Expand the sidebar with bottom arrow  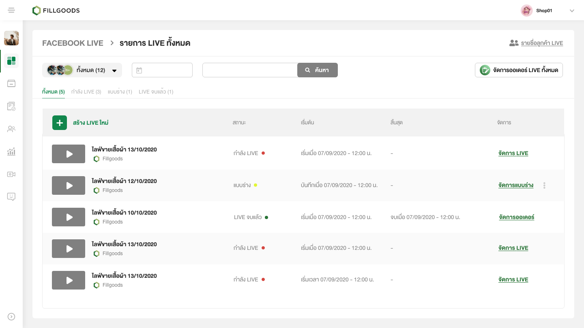(11, 317)
